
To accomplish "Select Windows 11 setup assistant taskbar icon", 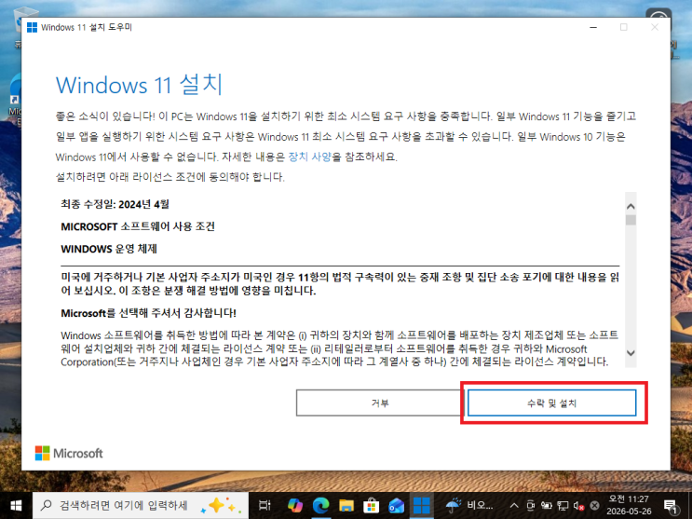I will coord(422,505).
